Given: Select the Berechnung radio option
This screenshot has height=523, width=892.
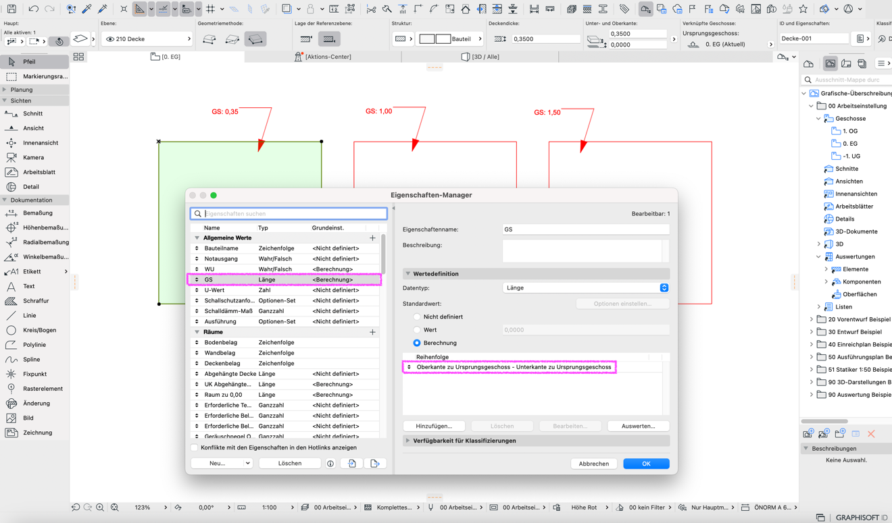Looking at the screenshot, I should [x=417, y=343].
